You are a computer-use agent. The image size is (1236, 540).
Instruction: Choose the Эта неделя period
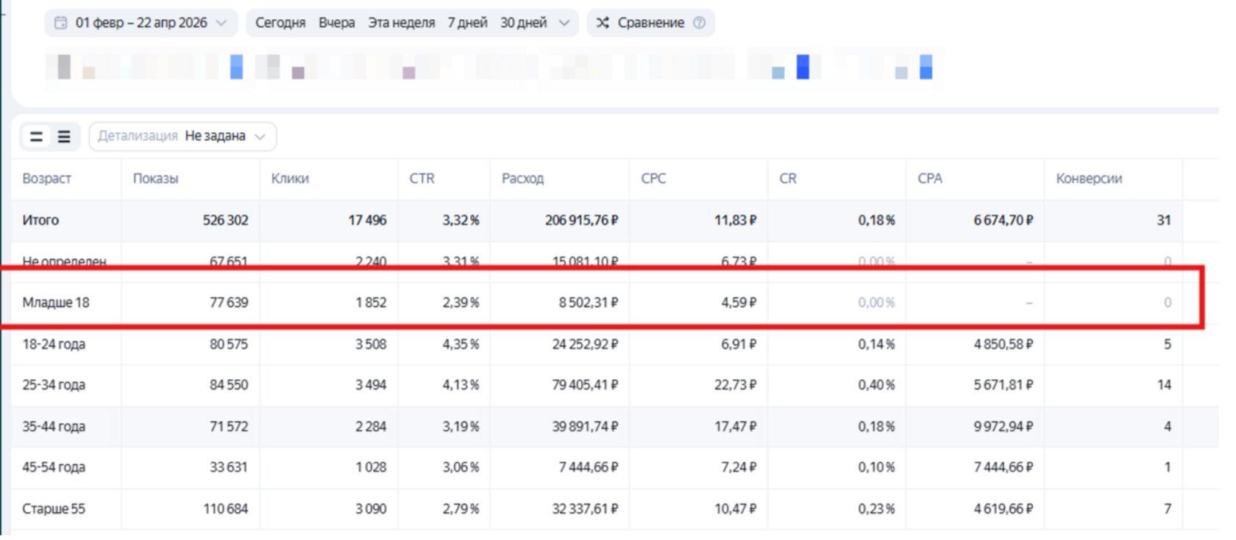click(402, 23)
